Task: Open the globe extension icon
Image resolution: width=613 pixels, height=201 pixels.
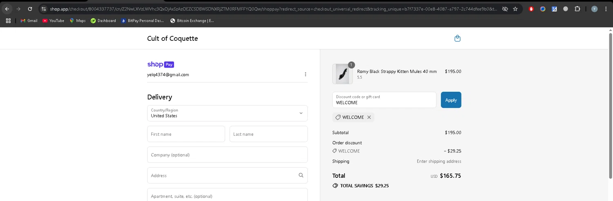Action: click(x=566, y=9)
